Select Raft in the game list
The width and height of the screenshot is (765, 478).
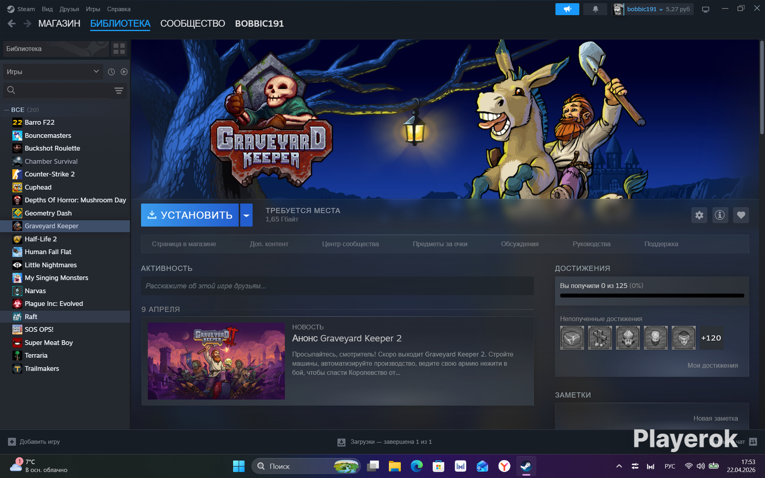click(x=65, y=316)
